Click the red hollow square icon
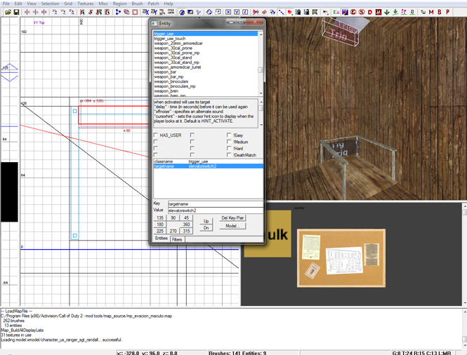The height and width of the screenshot is (355, 467). 135,12
